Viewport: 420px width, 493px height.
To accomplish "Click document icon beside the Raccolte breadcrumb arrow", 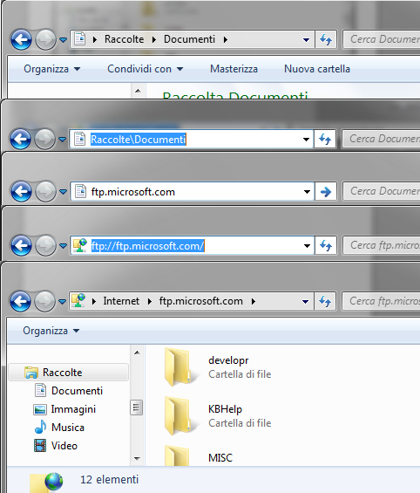I will coord(80,39).
